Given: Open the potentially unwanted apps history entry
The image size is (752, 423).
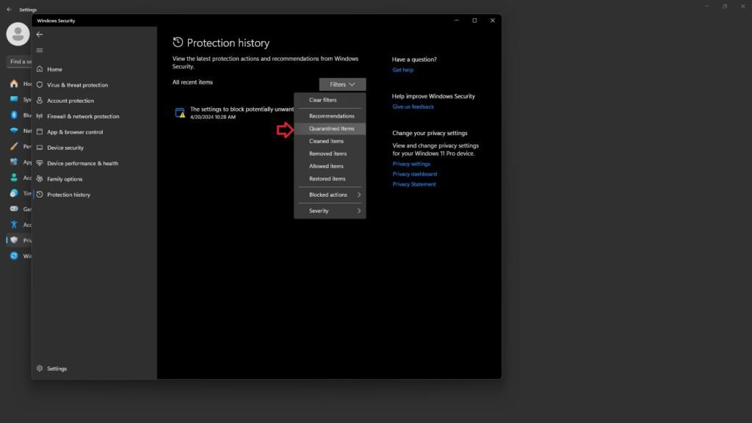Looking at the screenshot, I should coord(235,112).
